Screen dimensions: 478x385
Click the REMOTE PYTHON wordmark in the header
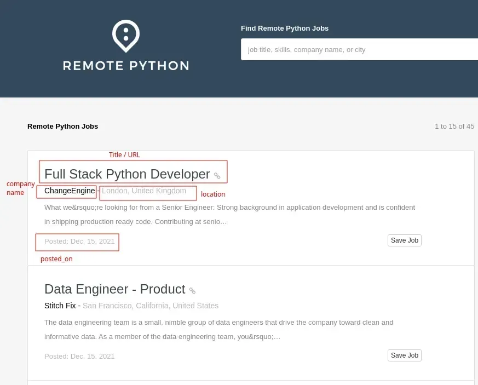(x=125, y=66)
